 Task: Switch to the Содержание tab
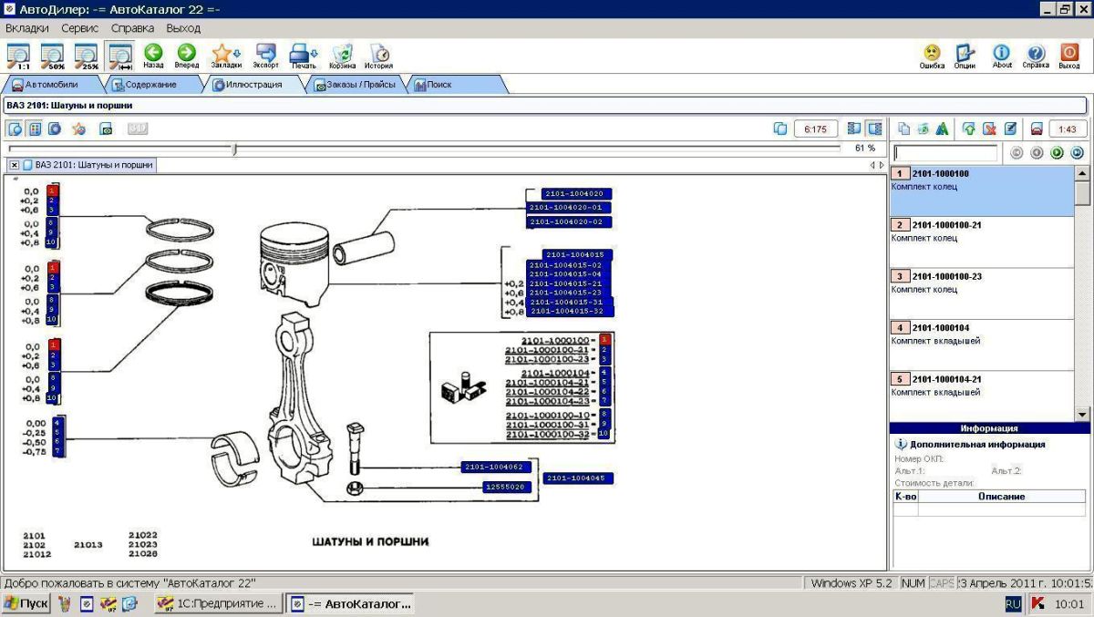pyautogui.click(x=151, y=85)
